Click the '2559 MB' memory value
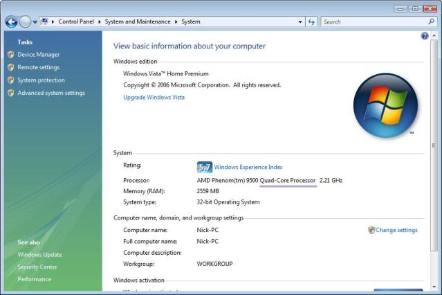Image resolution: width=442 pixels, height=295 pixels. click(x=208, y=191)
